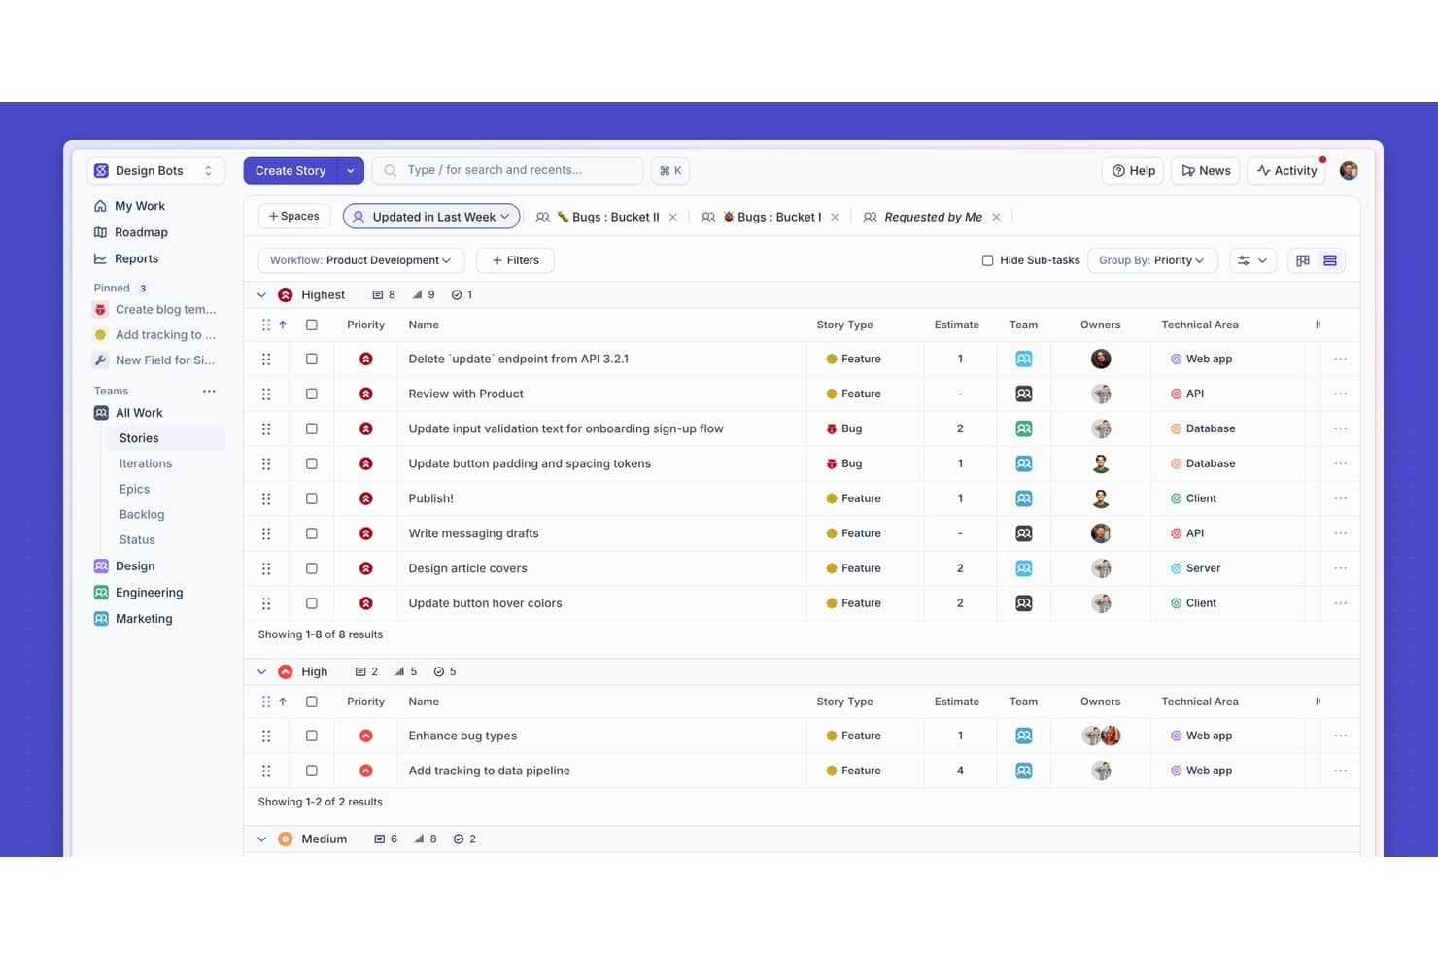The width and height of the screenshot is (1438, 959).
Task: Go to Iterations in the sidebar
Action: point(146,463)
